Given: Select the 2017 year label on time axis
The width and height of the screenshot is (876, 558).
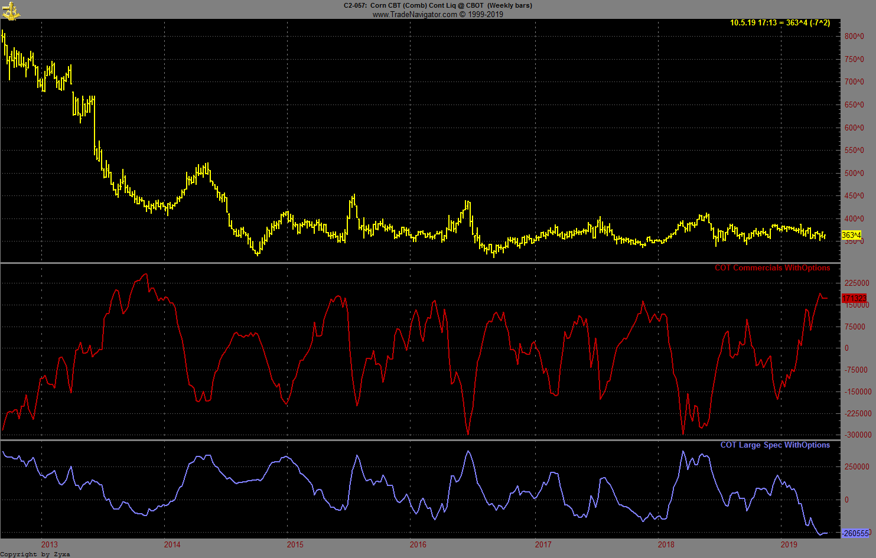Looking at the screenshot, I should coord(543,544).
